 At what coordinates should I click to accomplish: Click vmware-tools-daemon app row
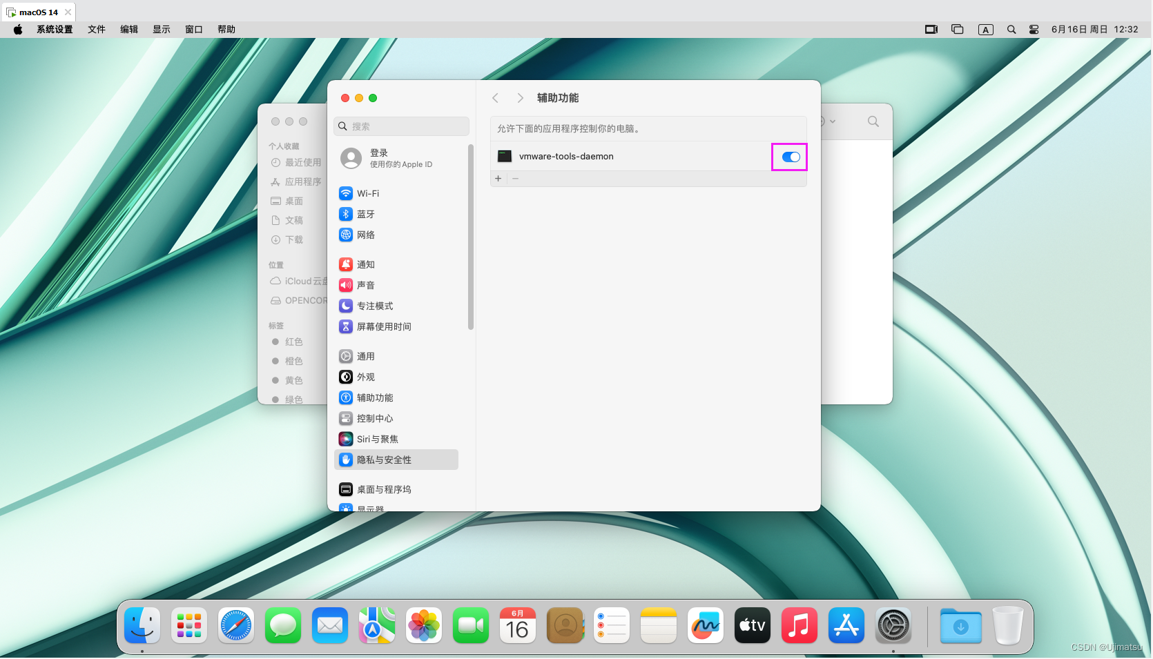(648, 157)
